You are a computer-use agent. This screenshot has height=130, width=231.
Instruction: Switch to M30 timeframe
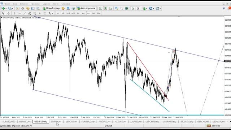tap(73, 13)
